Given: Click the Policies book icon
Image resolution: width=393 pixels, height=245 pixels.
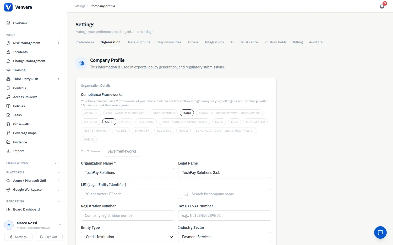Looking at the screenshot, I should 8,106.
